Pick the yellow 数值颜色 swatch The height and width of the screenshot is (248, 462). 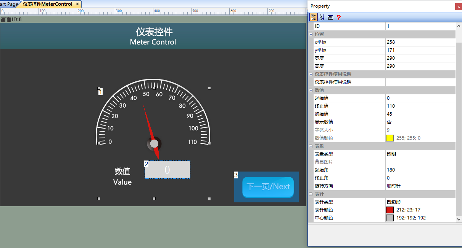pyautogui.click(x=390, y=138)
